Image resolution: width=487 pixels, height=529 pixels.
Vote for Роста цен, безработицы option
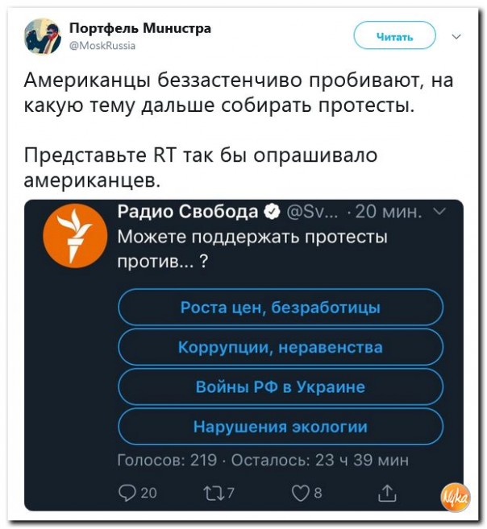280,307
